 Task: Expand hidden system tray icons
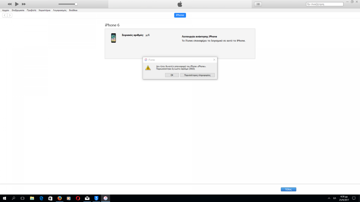[x=329, y=198]
